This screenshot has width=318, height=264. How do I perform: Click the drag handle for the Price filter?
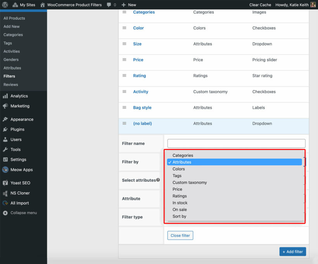(x=124, y=60)
